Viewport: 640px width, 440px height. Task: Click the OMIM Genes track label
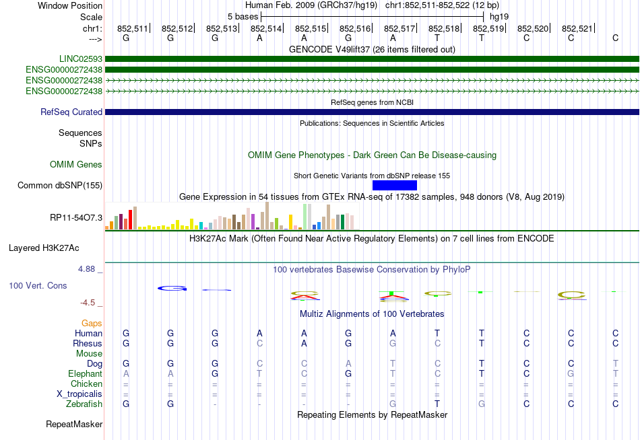coord(75,164)
